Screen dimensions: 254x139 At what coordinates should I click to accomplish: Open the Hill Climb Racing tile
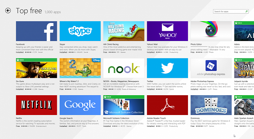click(124, 31)
